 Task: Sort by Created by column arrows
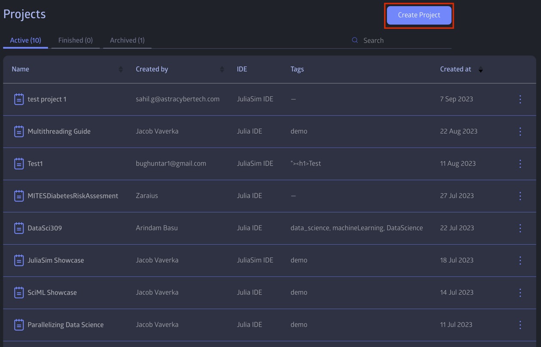(222, 69)
